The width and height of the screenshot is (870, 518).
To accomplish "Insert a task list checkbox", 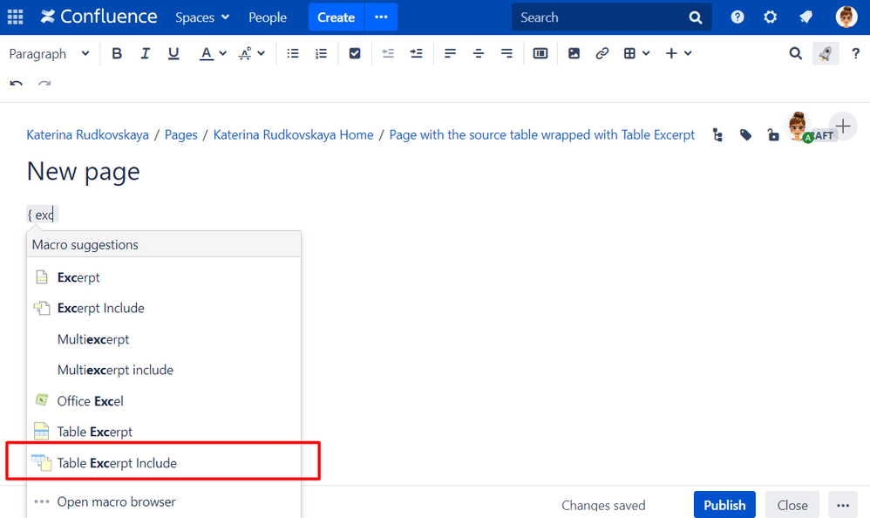I will coord(355,53).
